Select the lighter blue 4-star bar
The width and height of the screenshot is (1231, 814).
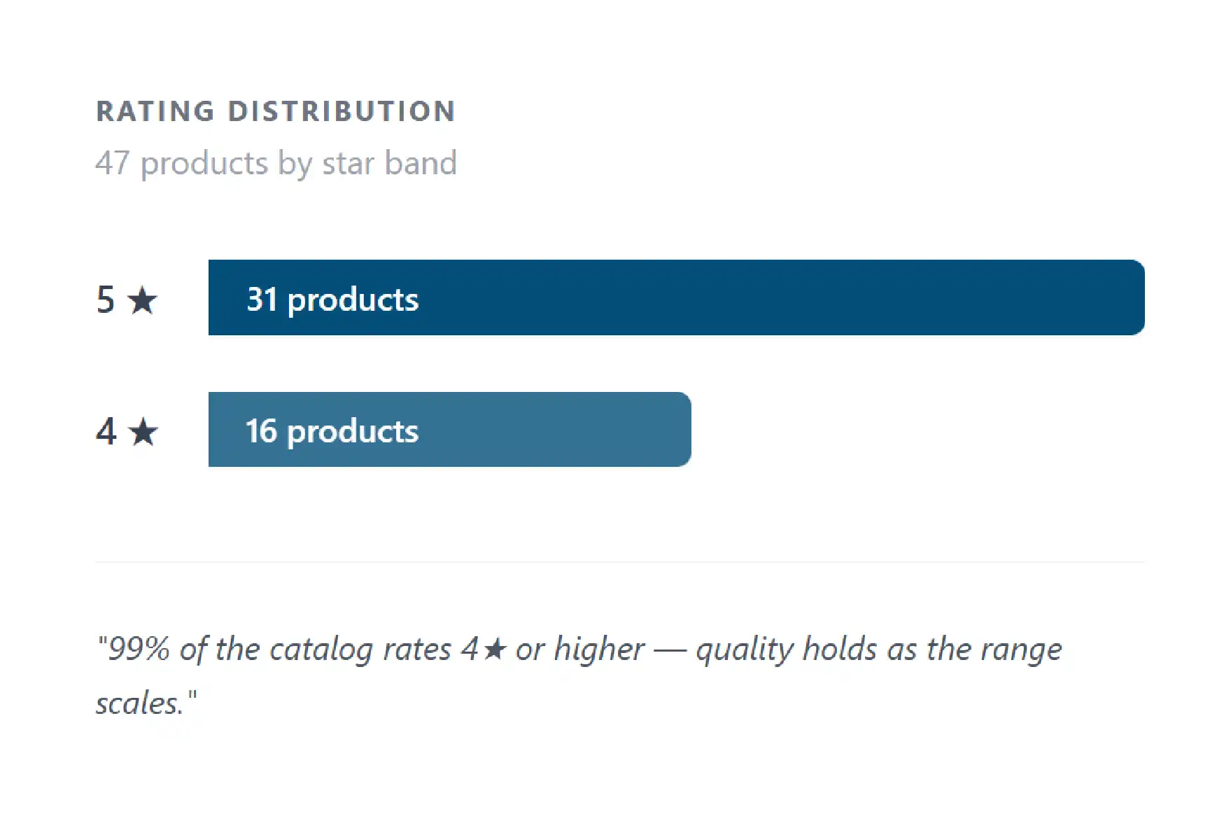449,429
